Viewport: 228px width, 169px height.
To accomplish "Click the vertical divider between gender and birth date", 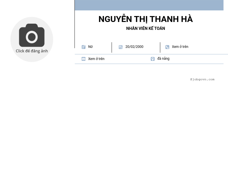I will 112,47.
